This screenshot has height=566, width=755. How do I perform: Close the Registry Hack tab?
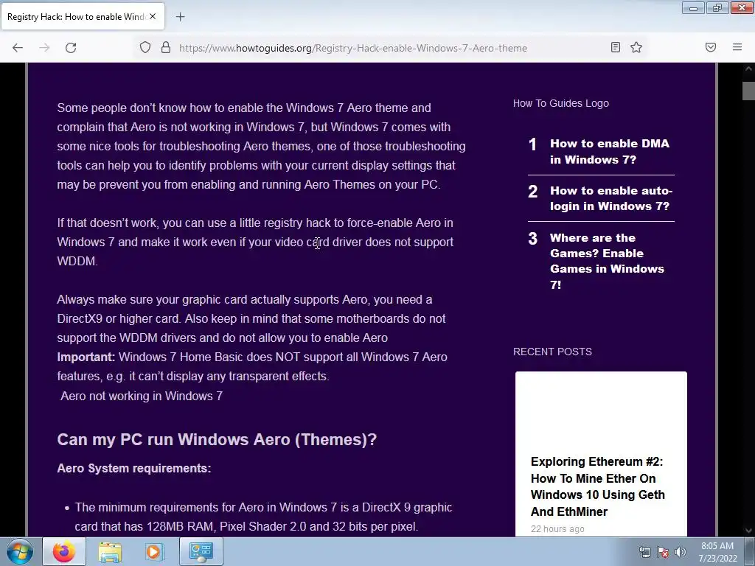[153, 16]
